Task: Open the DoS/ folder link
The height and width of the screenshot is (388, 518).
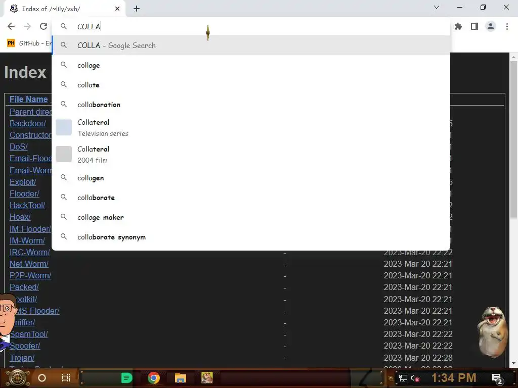Action: click(19, 147)
